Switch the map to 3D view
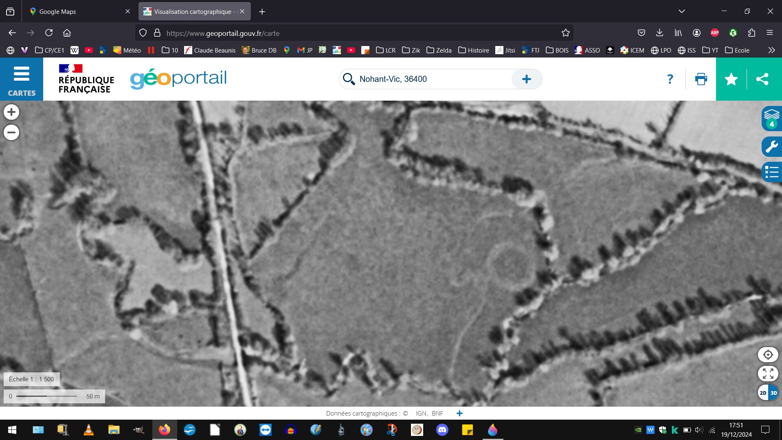This screenshot has width=782, height=440. click(774, 393)
